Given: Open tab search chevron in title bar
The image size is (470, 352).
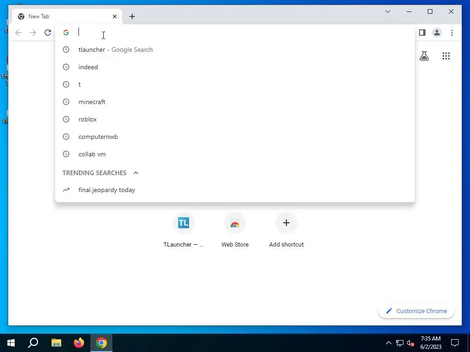Looking at the screenshot, I should 387,11.
